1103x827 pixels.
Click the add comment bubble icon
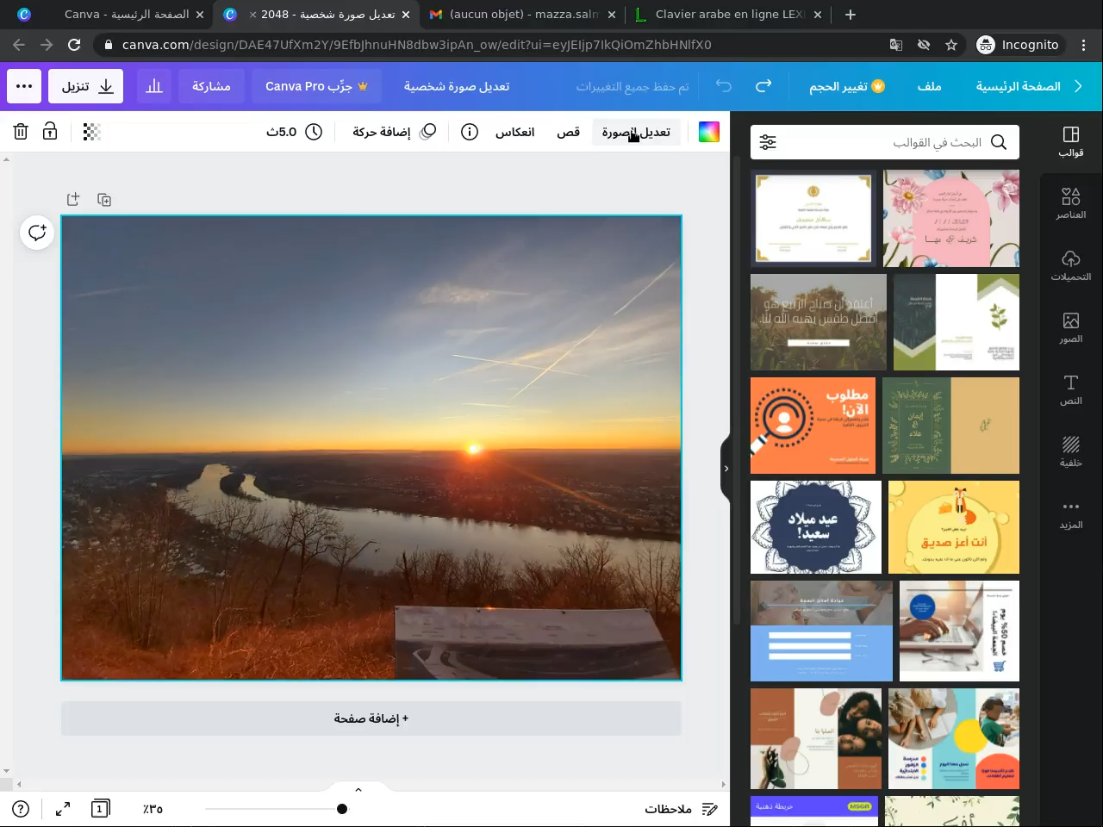[37, 233]
